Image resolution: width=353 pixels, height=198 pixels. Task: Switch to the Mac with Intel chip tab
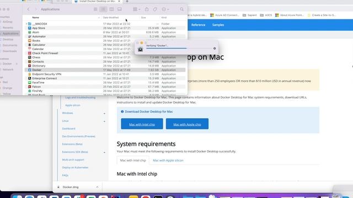(133, 160)
